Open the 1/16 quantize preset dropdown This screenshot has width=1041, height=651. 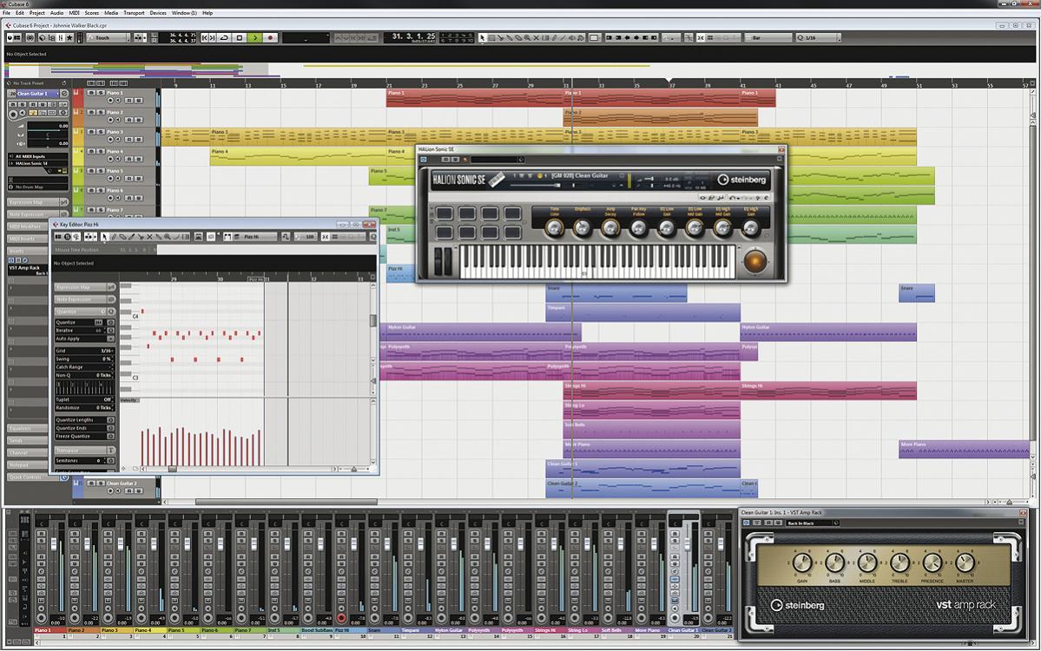coord(818,38)
